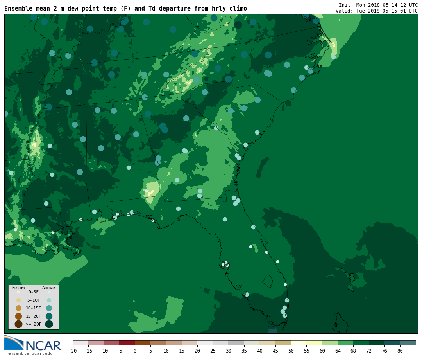Screen dimensions: 422x358
Task: Click the Below 10-15F orange-brown legend circle
Action: coord(19,308)
